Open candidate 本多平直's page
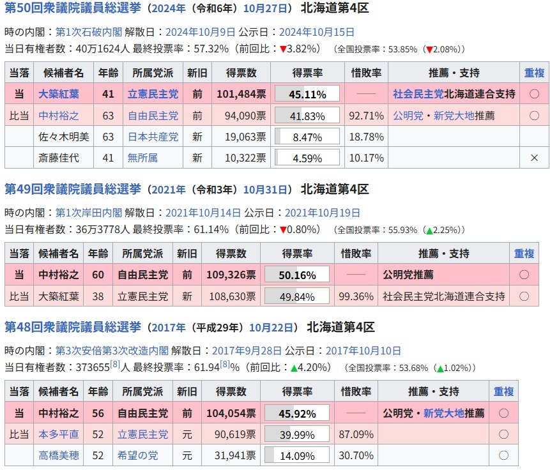550x470 pixels. (x=58, y=434)
